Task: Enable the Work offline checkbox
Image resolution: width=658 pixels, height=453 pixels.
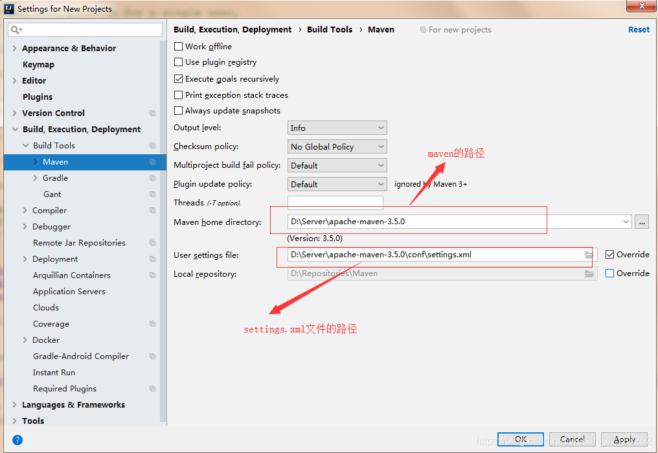Action: pyautogui.click(x=178, y=46)
